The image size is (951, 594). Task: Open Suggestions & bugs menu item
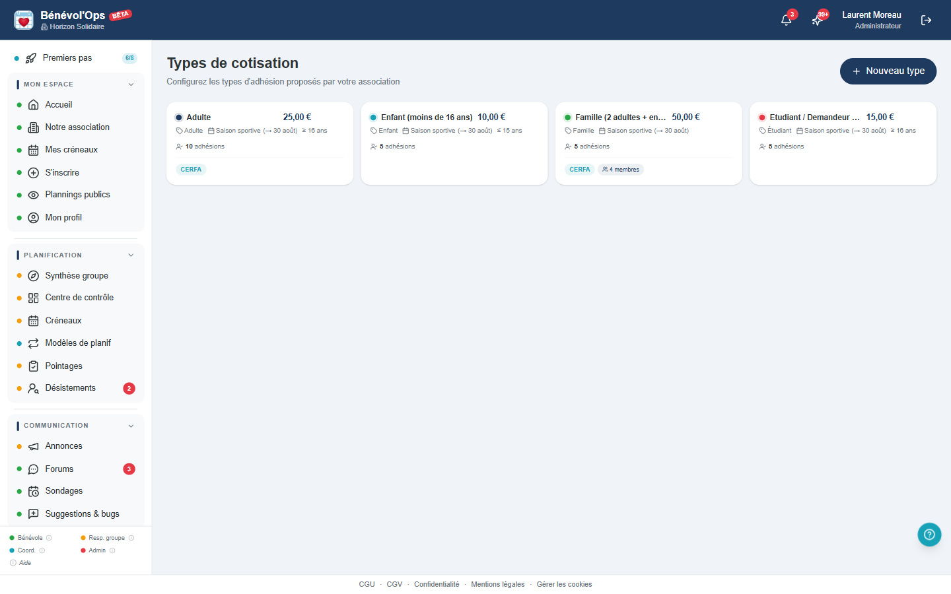click(x=75, y=514)
